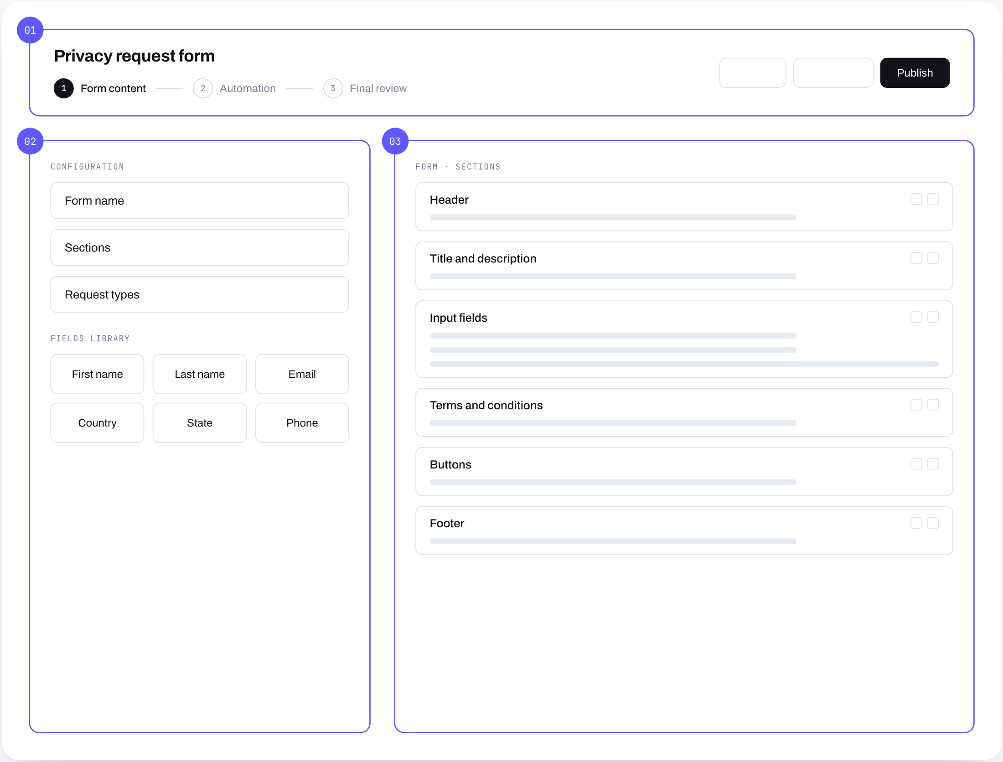Select the State field chip
1003x762 pixels.
(200, 423)
